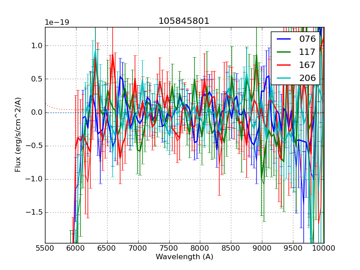Click the 1e-19 exponent label

coord(57,22)
